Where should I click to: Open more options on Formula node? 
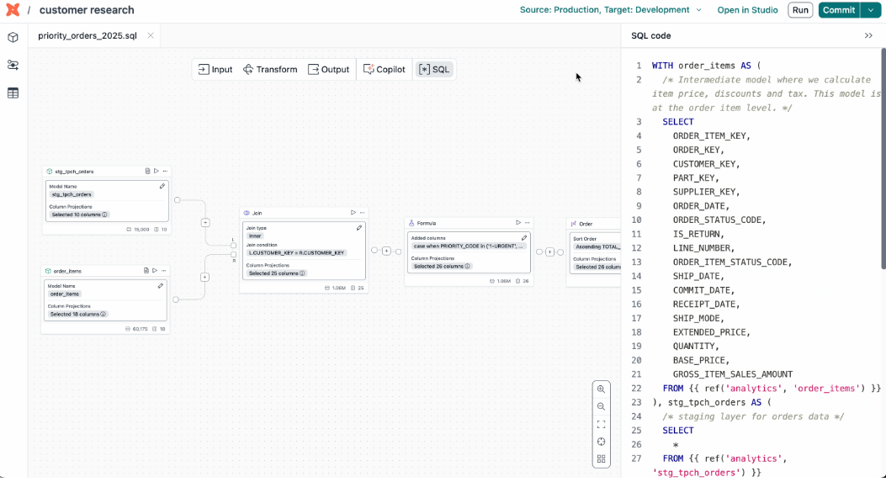(528, 223)
